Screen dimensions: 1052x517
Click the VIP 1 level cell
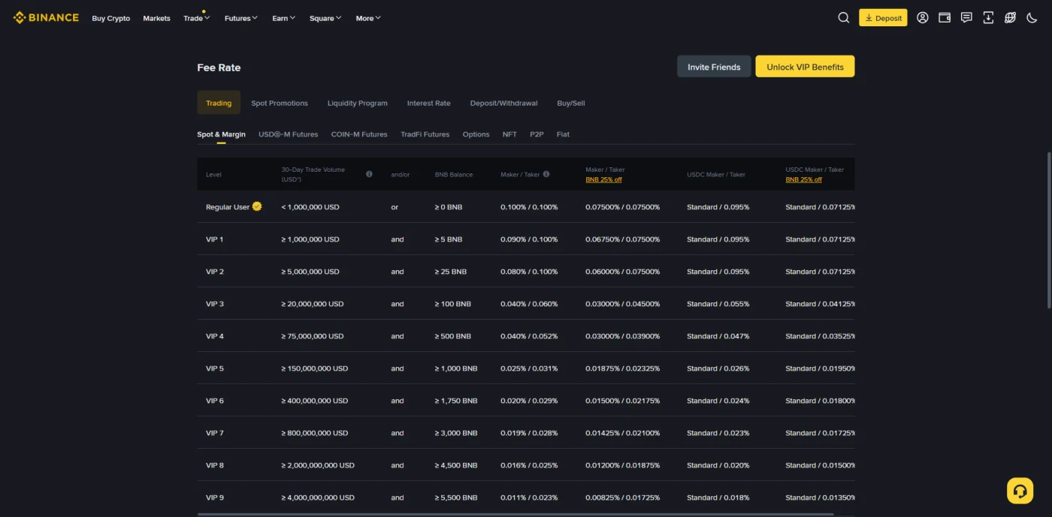click(x=214, y=239)
